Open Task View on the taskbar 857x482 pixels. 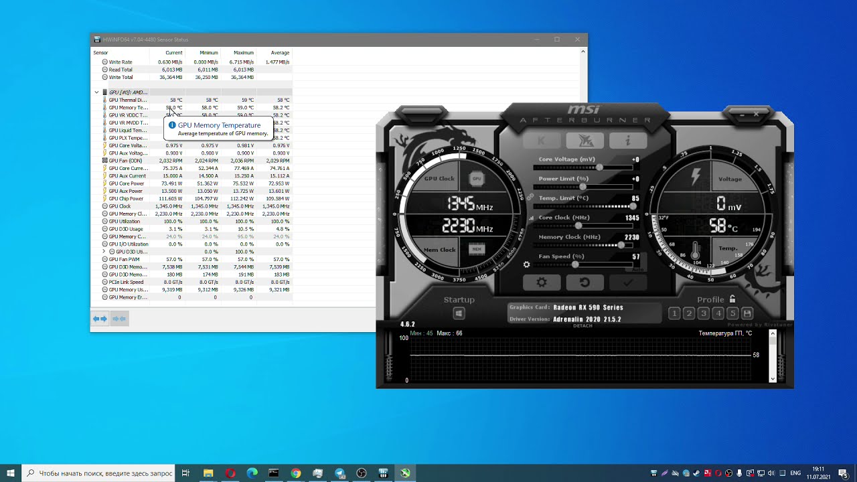(x=185, y=473)
